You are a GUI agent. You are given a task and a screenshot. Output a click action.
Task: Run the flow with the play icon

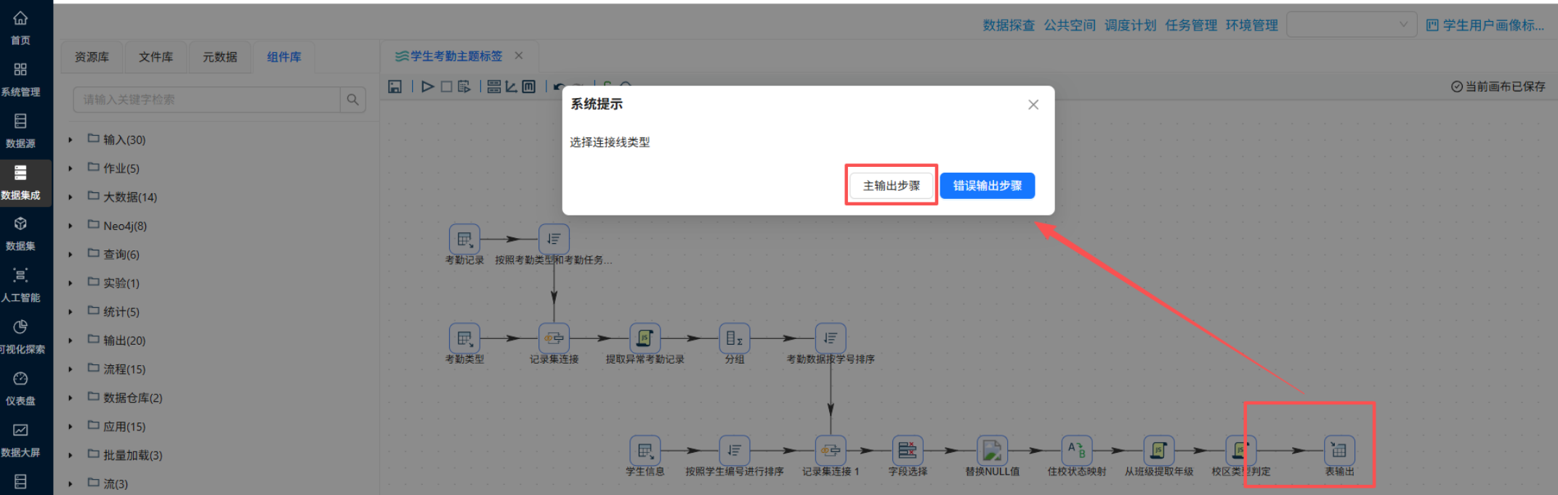pos(428,87)
